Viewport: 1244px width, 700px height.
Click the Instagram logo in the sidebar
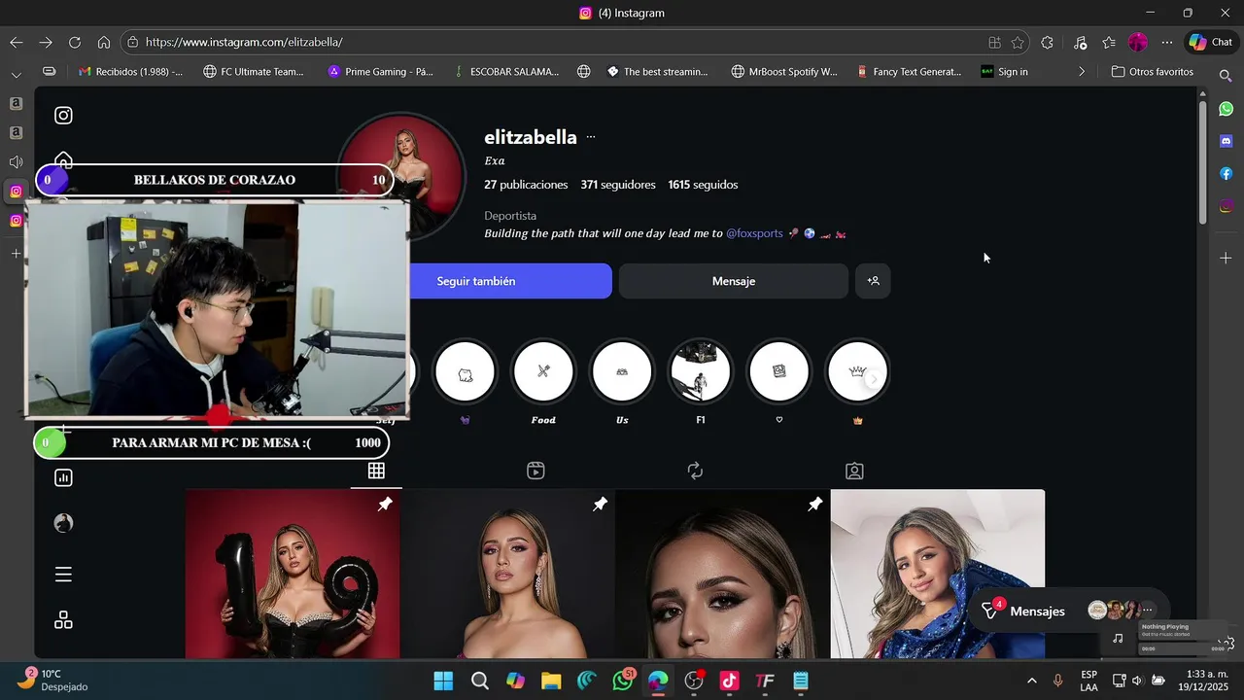[x=63, y=116]
